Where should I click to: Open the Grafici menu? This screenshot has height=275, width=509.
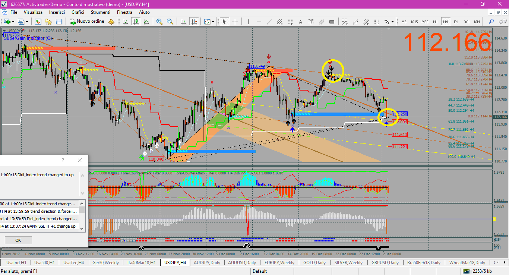point(78,12)
